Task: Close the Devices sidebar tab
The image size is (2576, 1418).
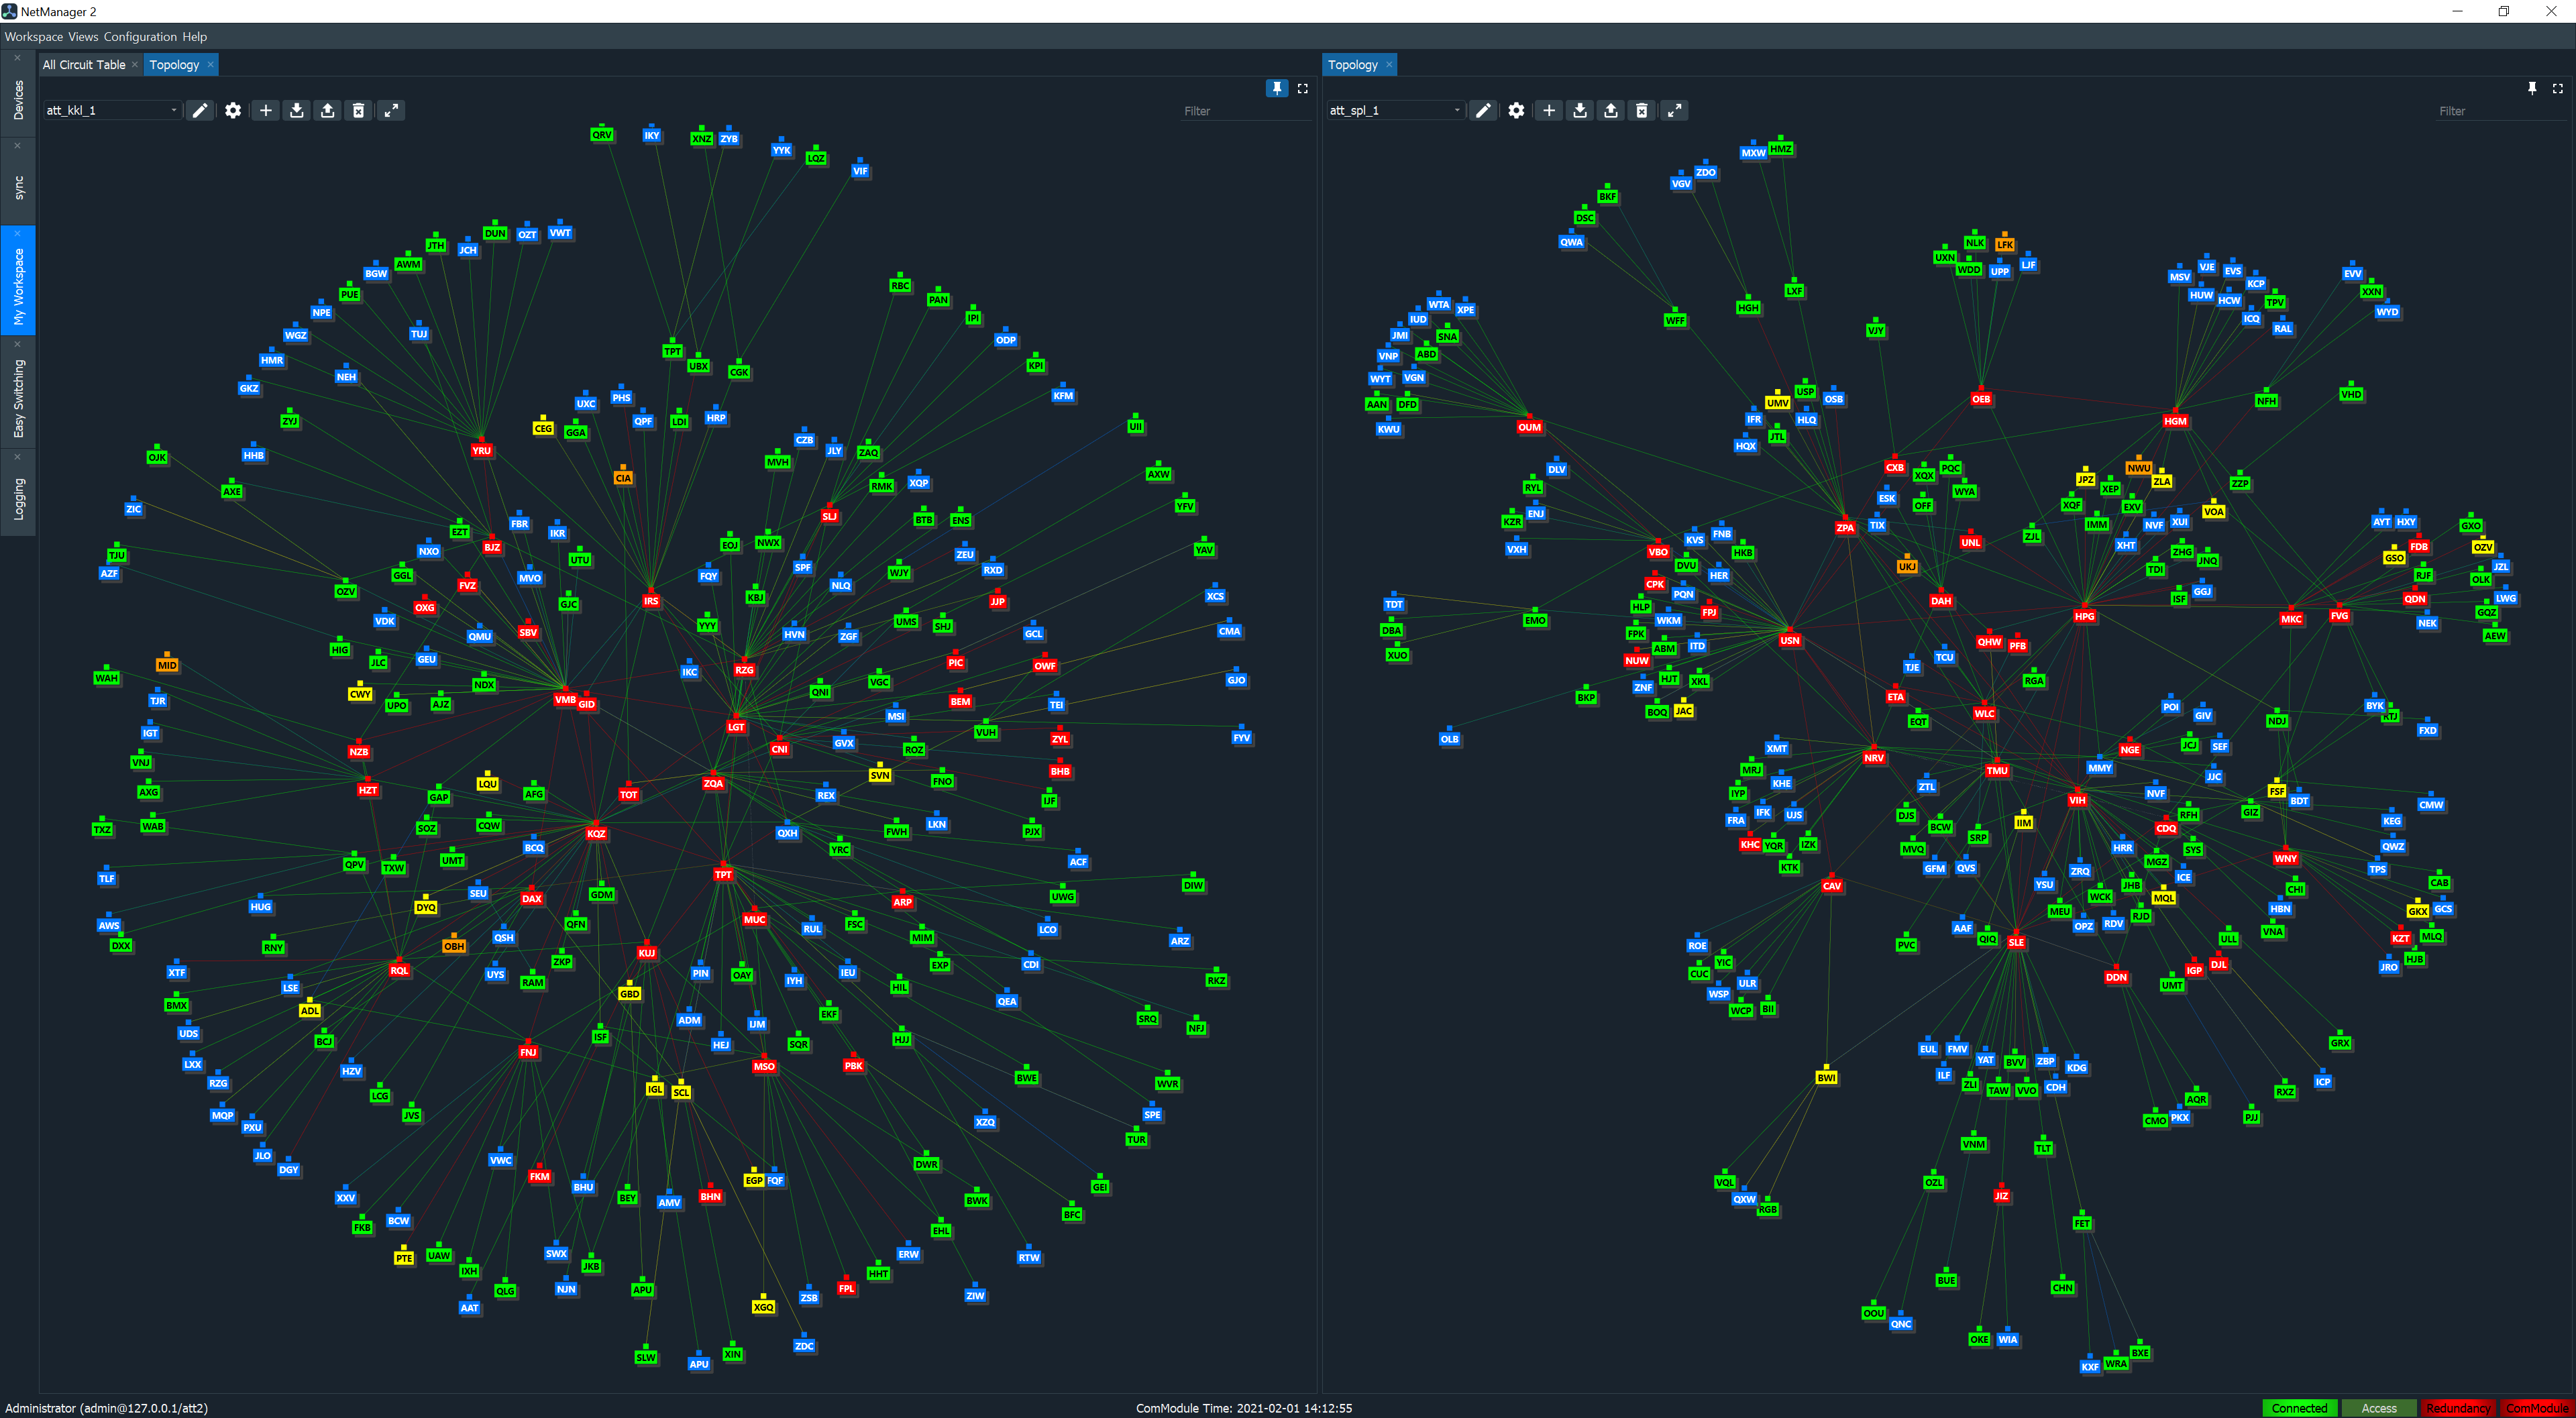Action: pyautogui.click(x=17, y=58)
